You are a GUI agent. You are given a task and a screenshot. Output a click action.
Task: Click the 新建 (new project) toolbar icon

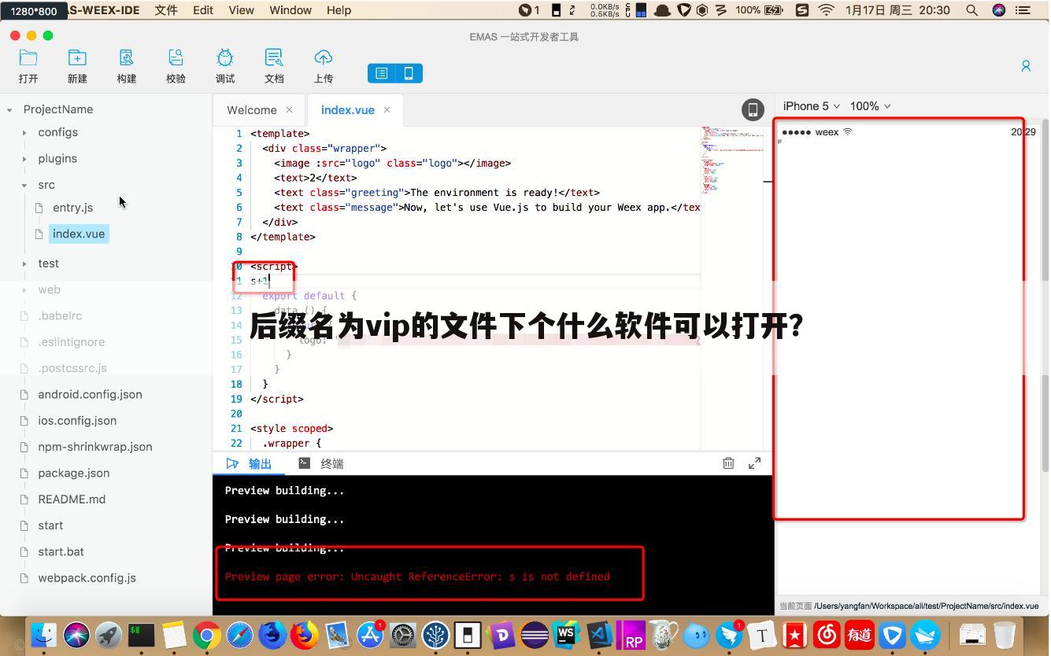(77, 58)
